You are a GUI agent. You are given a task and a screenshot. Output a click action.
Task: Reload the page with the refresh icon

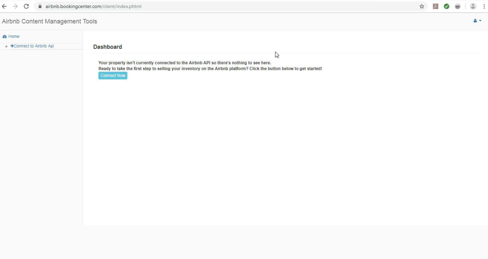(x=26, y=6)
